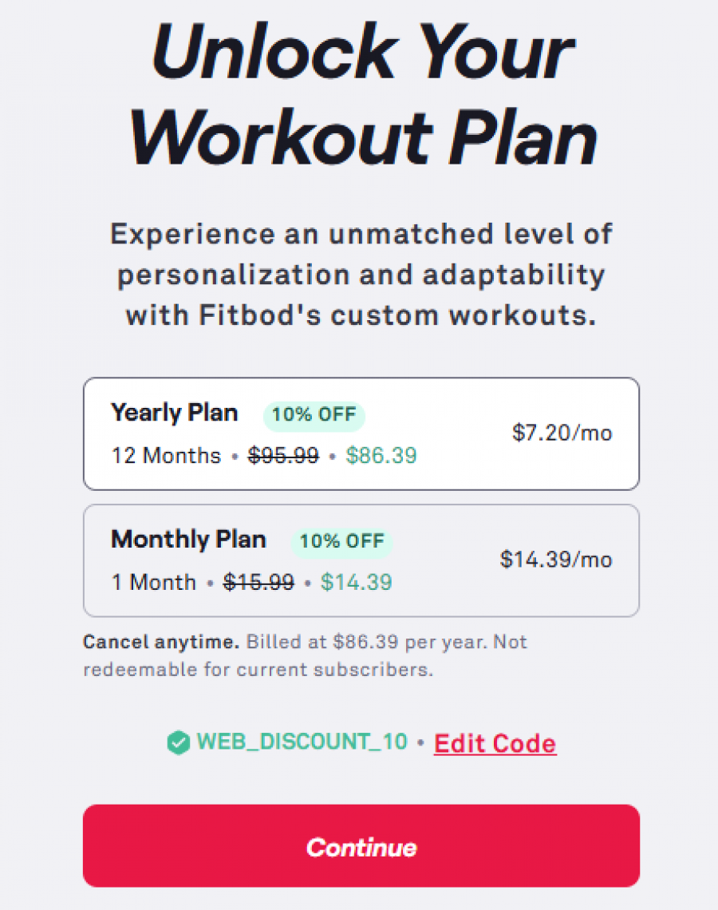Viewport: 718px width, 910px height.
Task: Select the Monthly Plan option
Action: pos(361,559)
